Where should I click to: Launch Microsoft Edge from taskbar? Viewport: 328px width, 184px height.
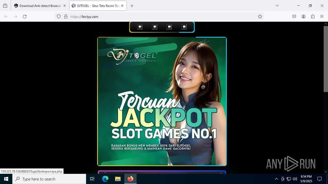(105, 179)
